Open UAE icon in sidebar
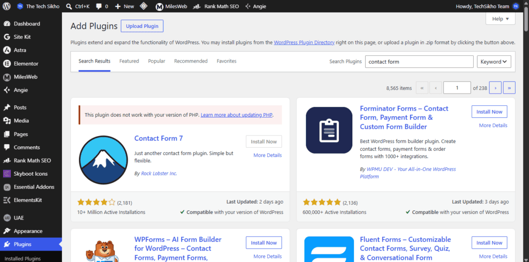The image size is (529, 262). (x=7, y=218)
